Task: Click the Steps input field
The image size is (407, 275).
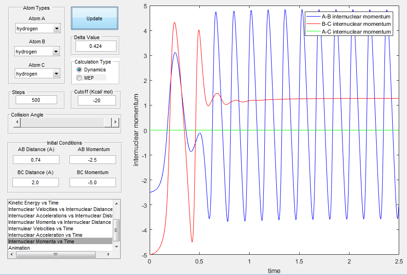Action: coord(36,100)
